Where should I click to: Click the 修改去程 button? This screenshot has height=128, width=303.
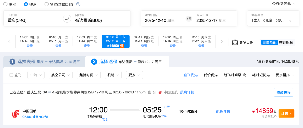coord(283,92)
